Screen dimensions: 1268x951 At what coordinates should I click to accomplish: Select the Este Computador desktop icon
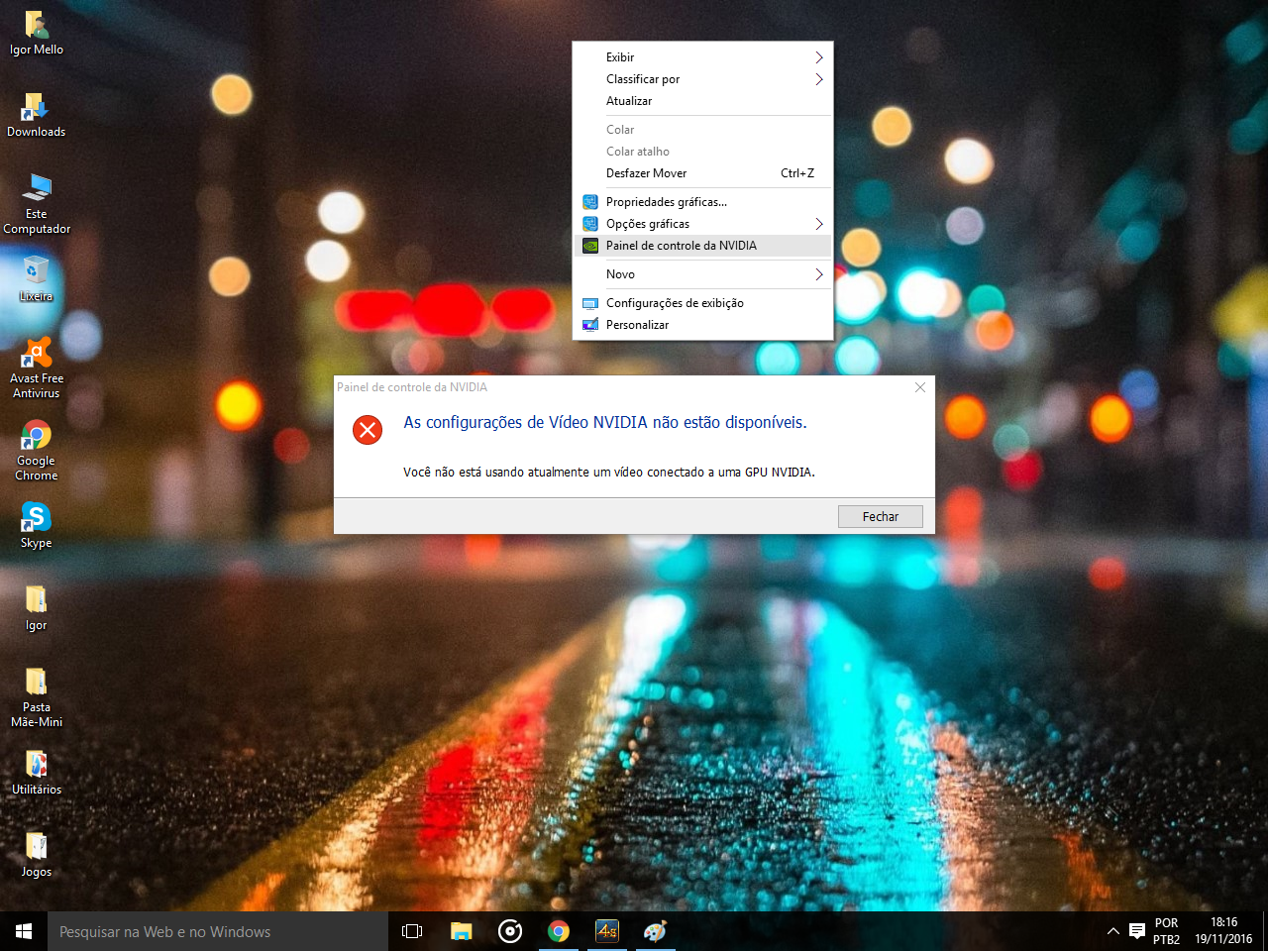click(37, 203)
